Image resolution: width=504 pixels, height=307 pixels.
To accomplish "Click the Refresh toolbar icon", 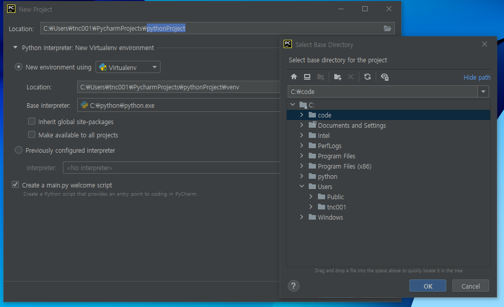I will 368,77.
